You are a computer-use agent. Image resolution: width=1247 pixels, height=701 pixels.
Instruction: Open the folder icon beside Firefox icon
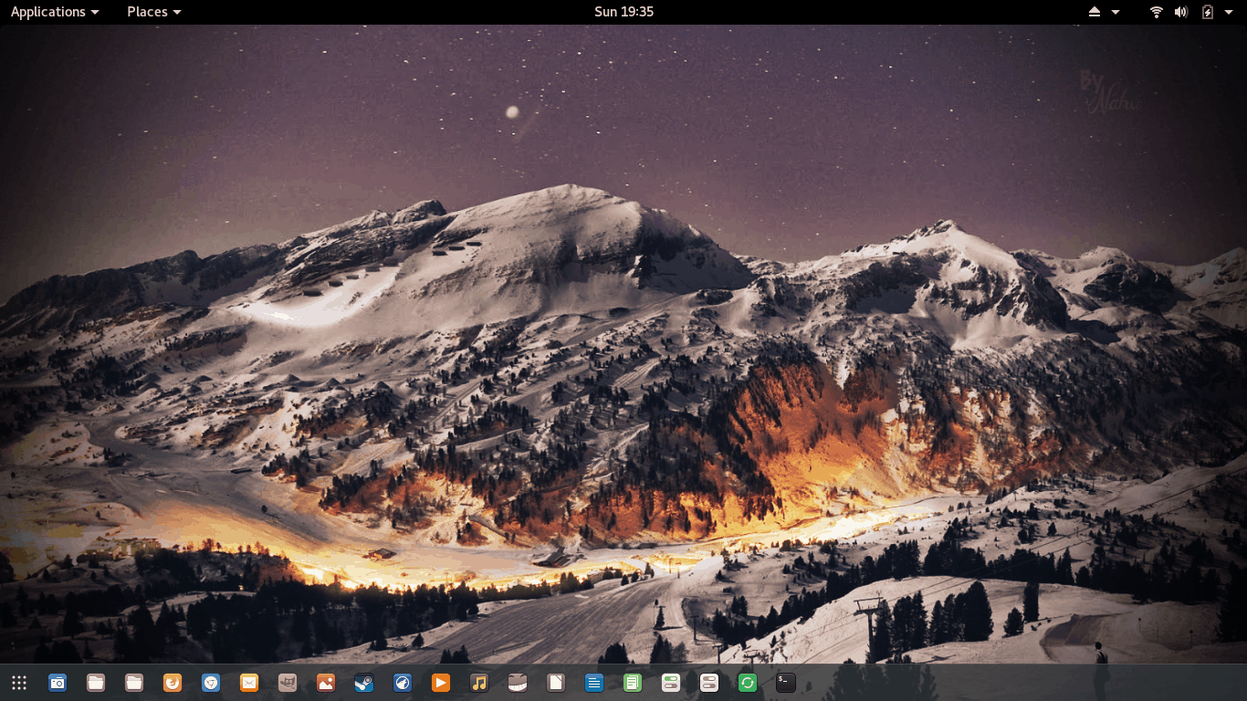tap(134, 682)
